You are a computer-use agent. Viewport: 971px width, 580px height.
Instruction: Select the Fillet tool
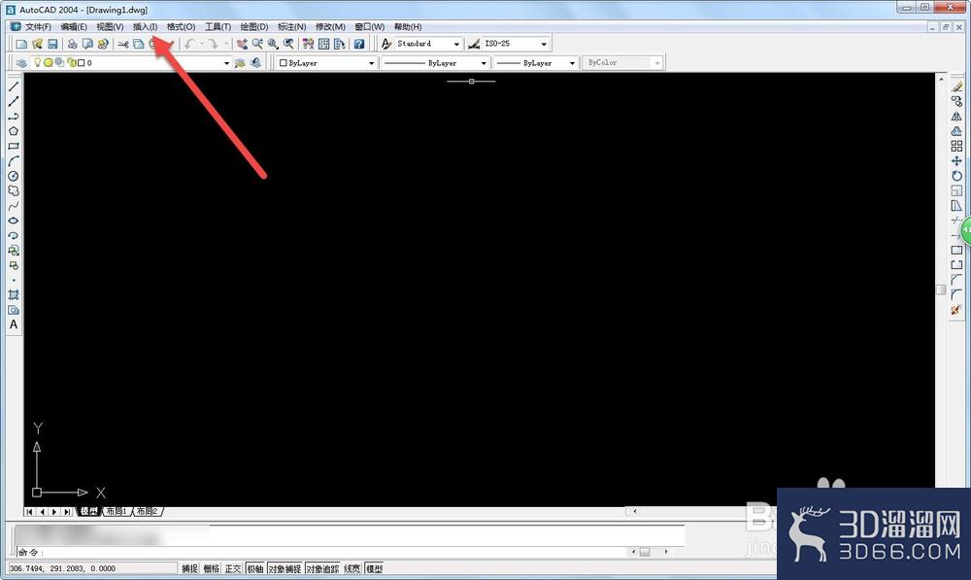click(956, 295)
